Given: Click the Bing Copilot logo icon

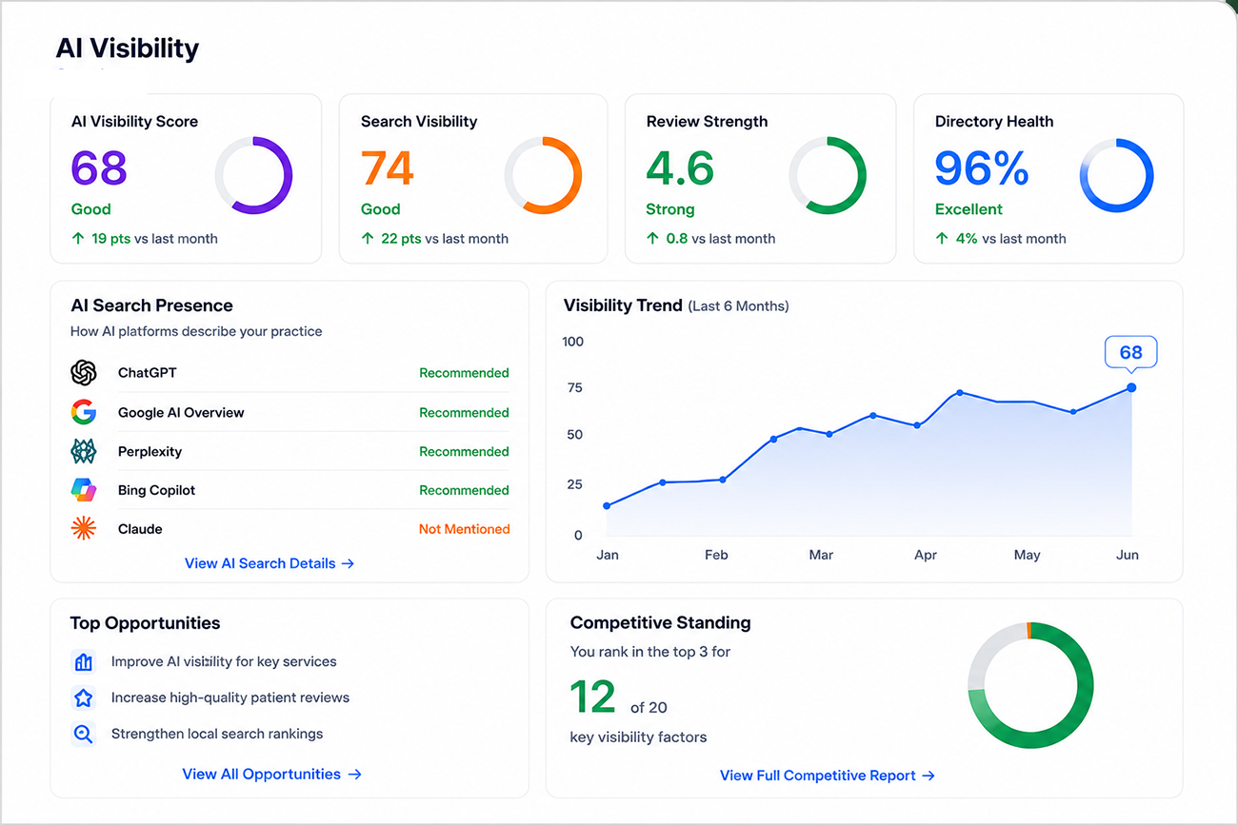Looking at the screenshot, I should pos(84,490).
